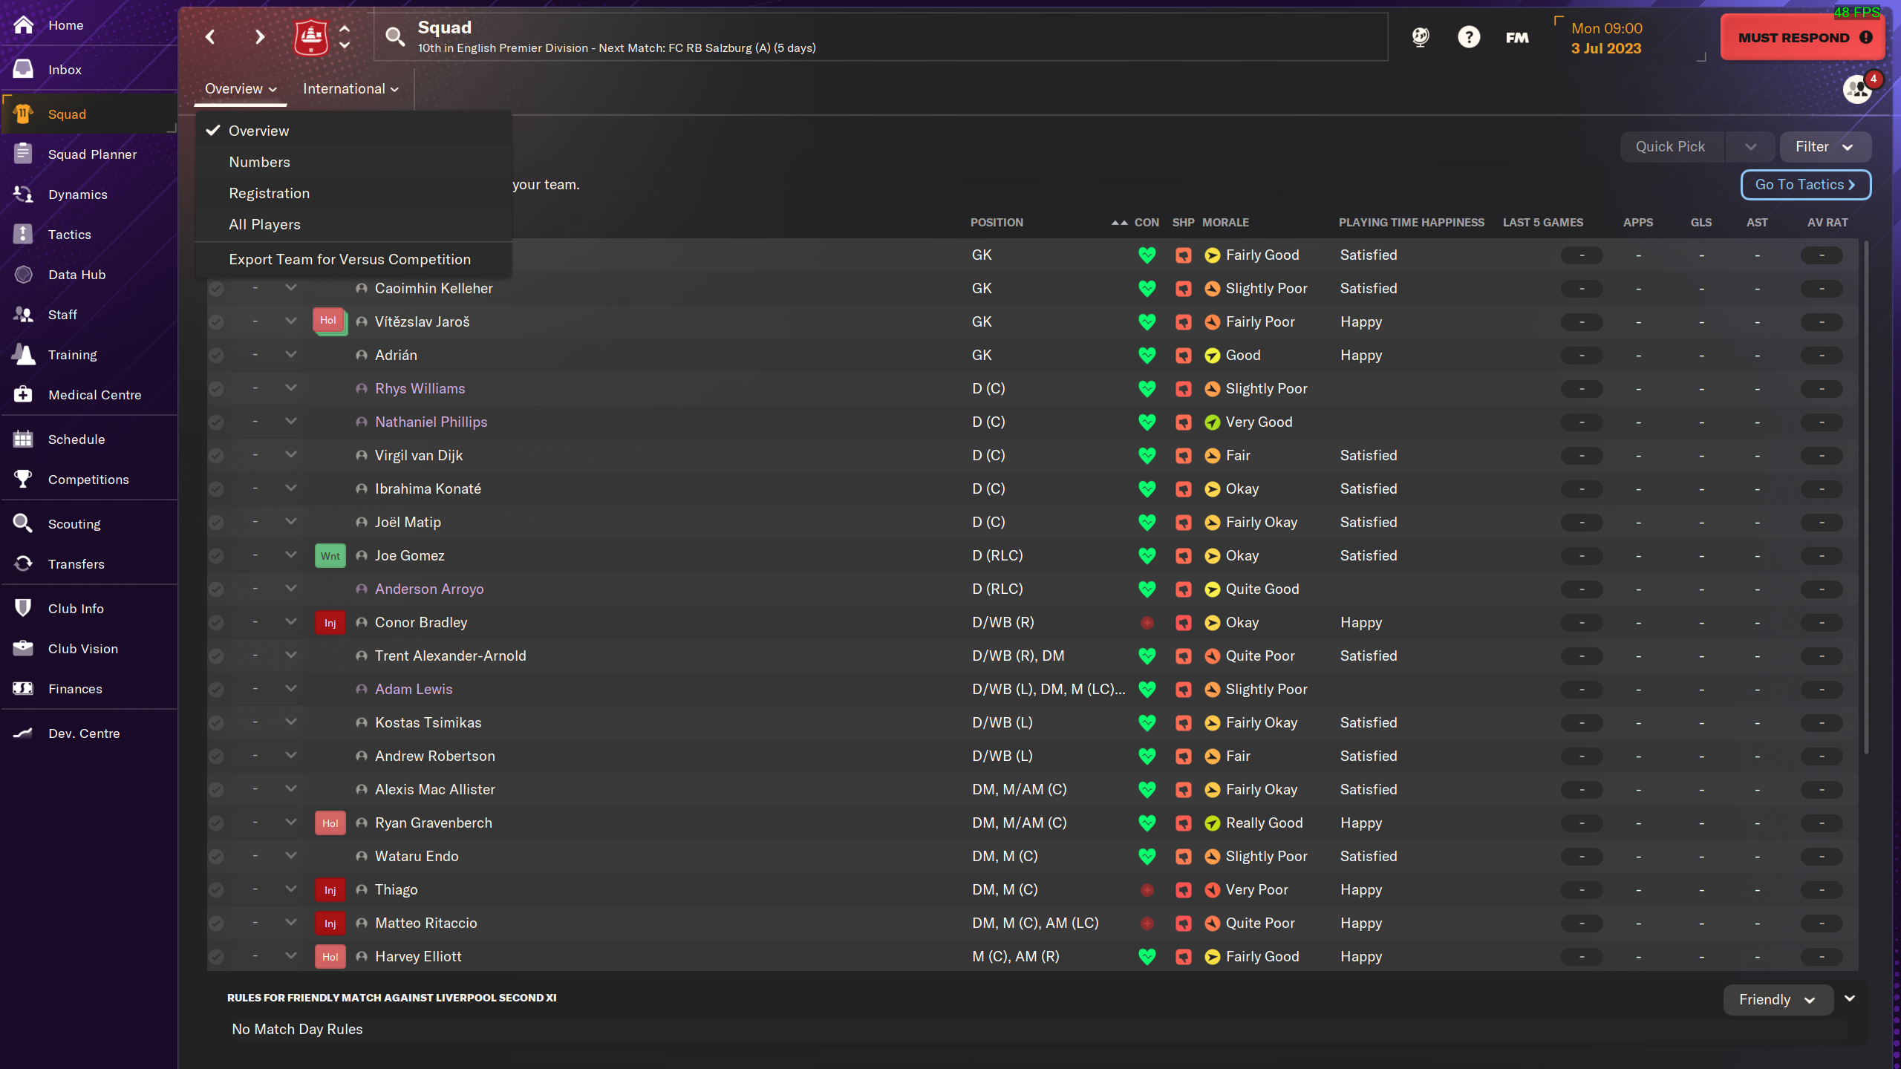Open the Club Vision icon
This screenshot has height=1069, width=1901.
coord(24,648)
